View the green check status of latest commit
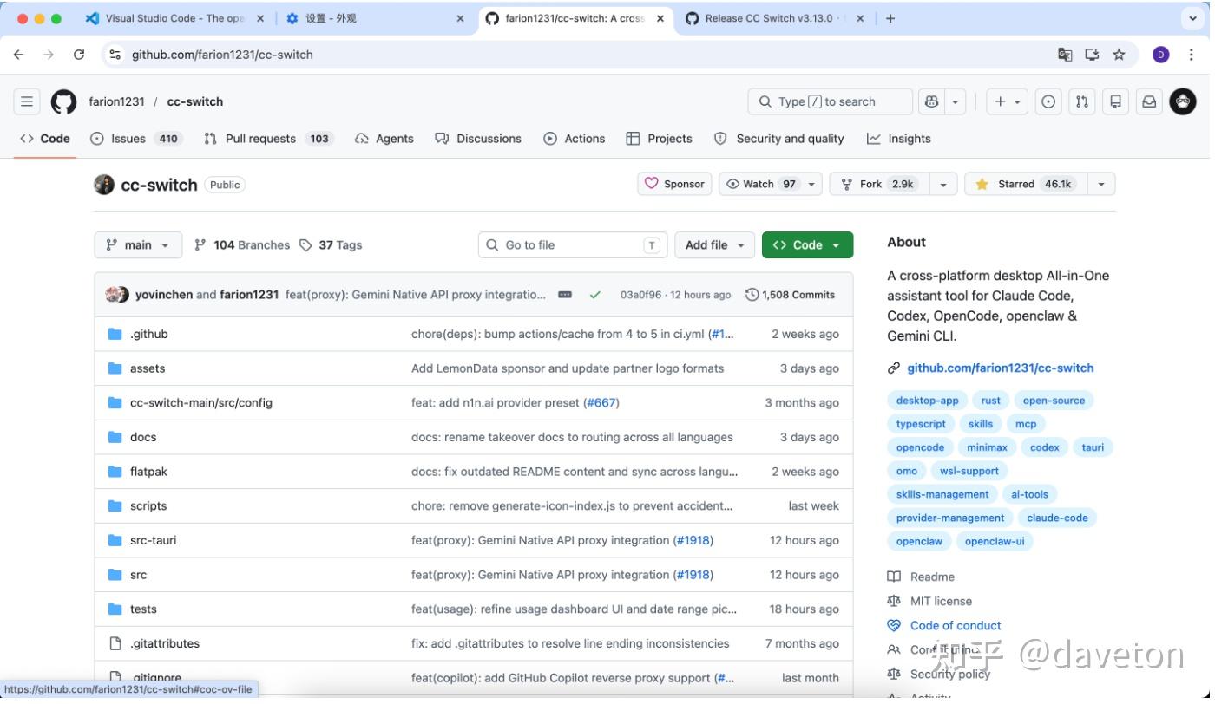 point(595,295)
